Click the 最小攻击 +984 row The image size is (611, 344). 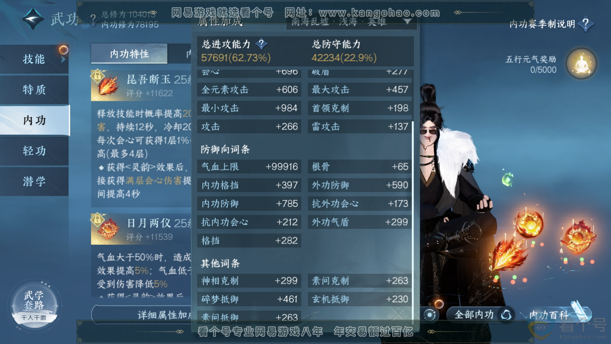click(249, 108)
